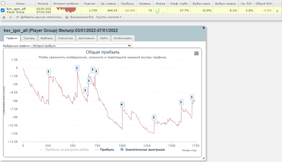282x162 pixels.
Task: Click the trash icon below the player row
Action: [x=4, y=17]
